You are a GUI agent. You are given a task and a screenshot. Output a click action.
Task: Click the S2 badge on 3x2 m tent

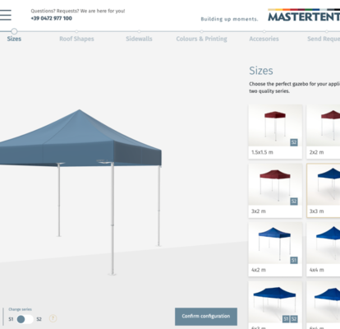[x=294, y=202]
